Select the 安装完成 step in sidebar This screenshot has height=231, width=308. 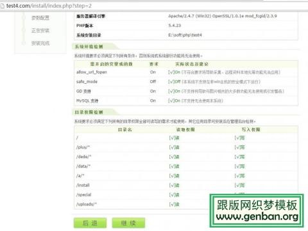click(x=40, y=44)
